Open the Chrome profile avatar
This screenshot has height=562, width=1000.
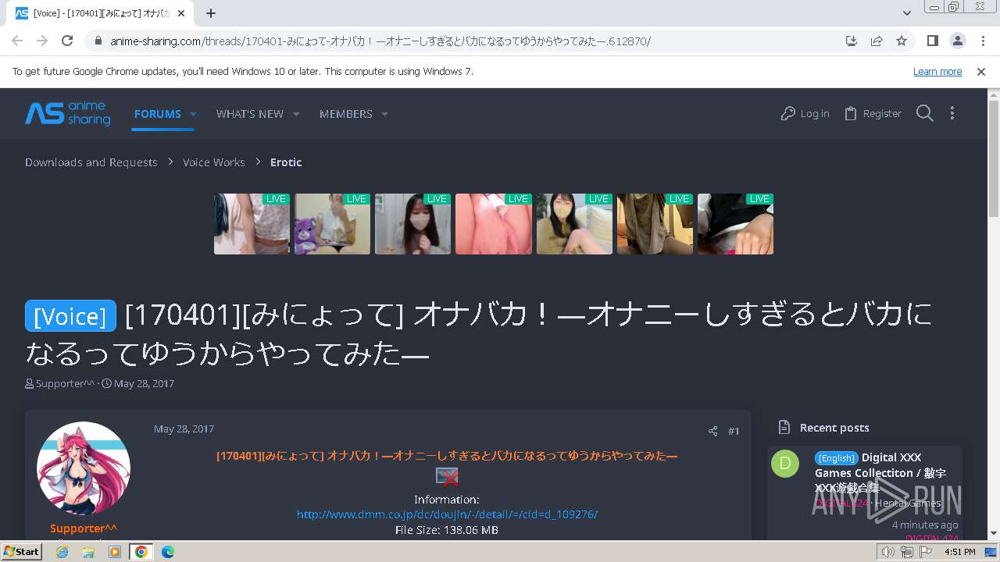[x=957, y=41]
